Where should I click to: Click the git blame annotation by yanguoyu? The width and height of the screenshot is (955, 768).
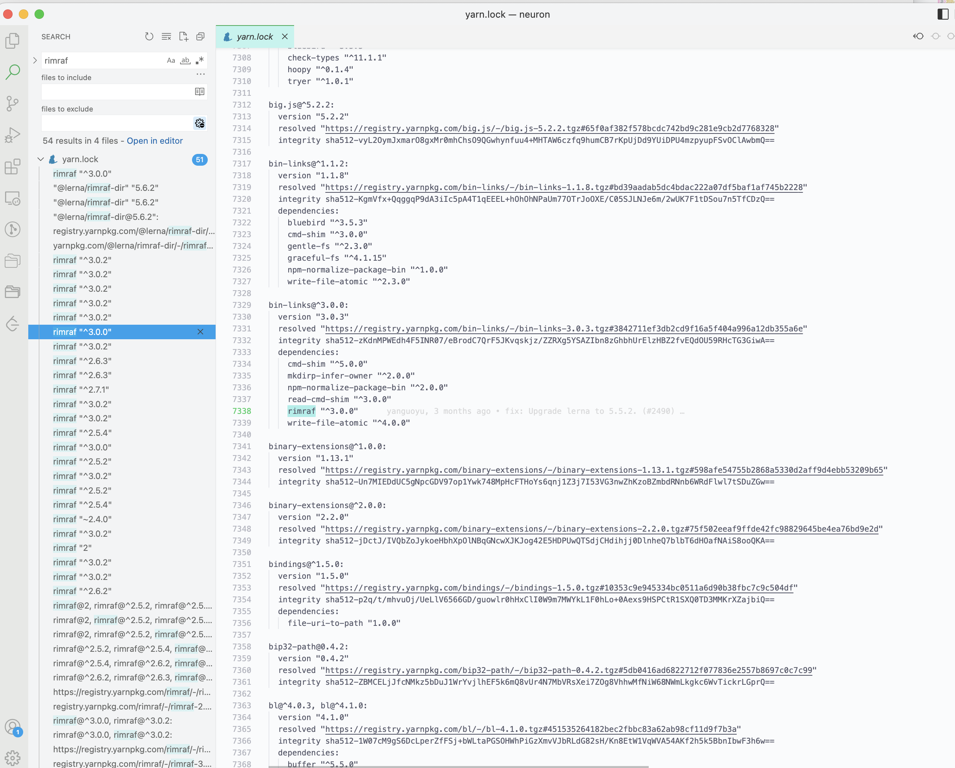point(536,411)
